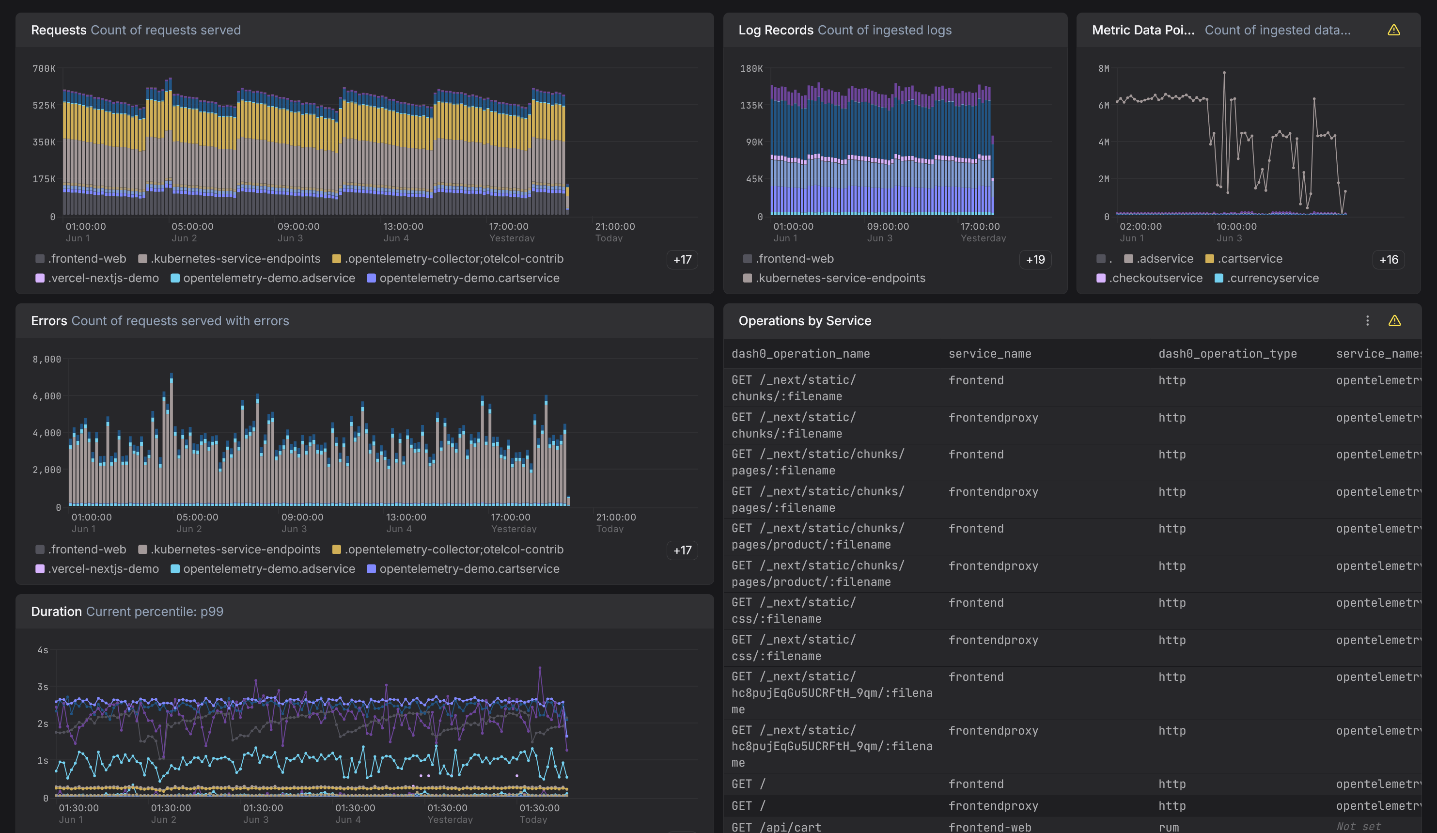Click .kubernetes-service-endpoints swatch in Log Records legend
Image resolution: width=1437 pixels, height=833 pixels.
click(x=747, y=278)
